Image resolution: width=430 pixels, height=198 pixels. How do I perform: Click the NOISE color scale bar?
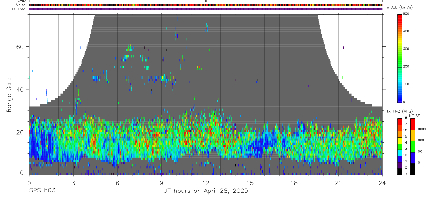(413, 146)
